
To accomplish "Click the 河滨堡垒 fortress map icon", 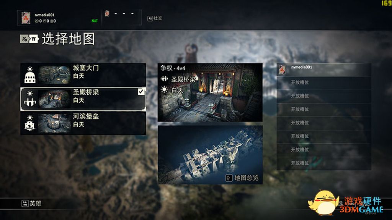I will [x=30, y=125].
